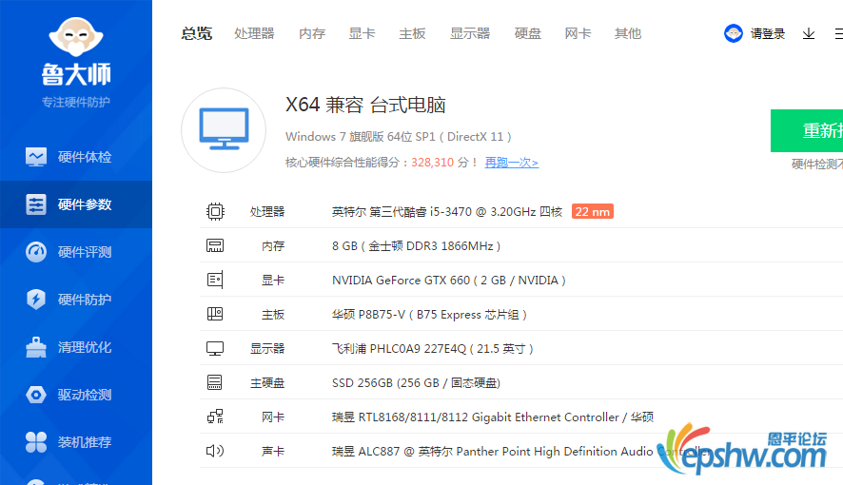This screenshot has height=485, width=843.
Task: Click the memory module icon
Action: (215, 246)
